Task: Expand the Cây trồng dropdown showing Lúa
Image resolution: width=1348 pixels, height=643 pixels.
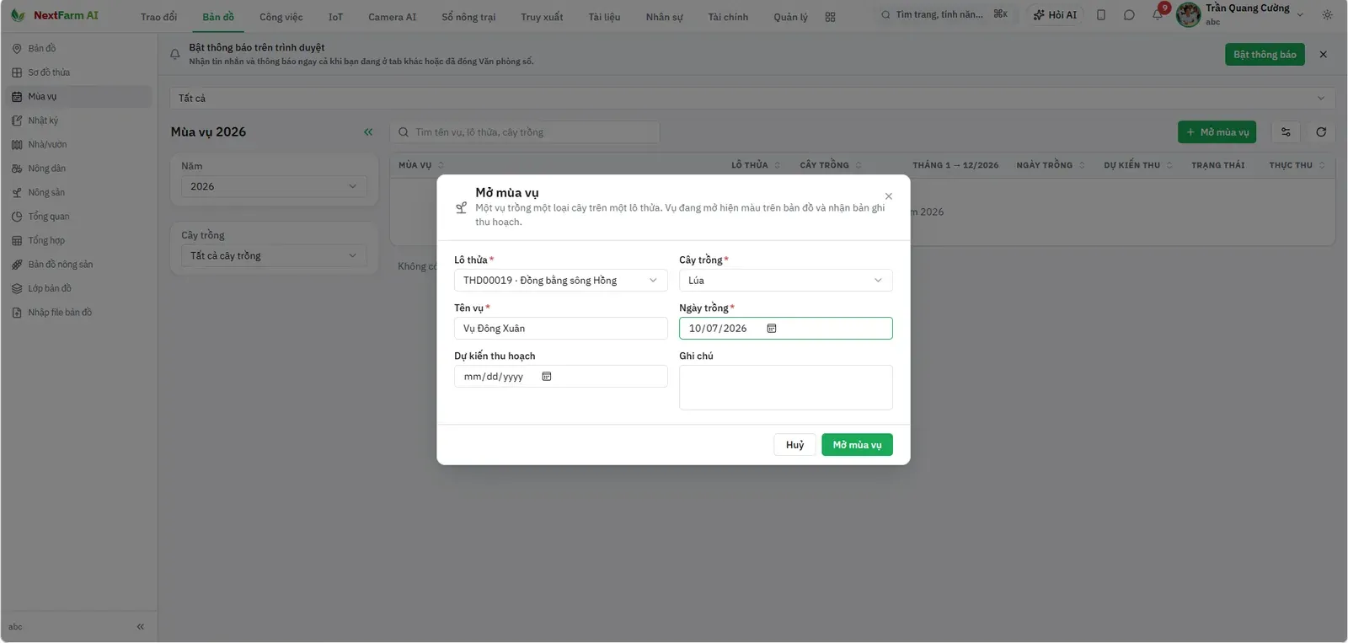Action: click(785, 281)
